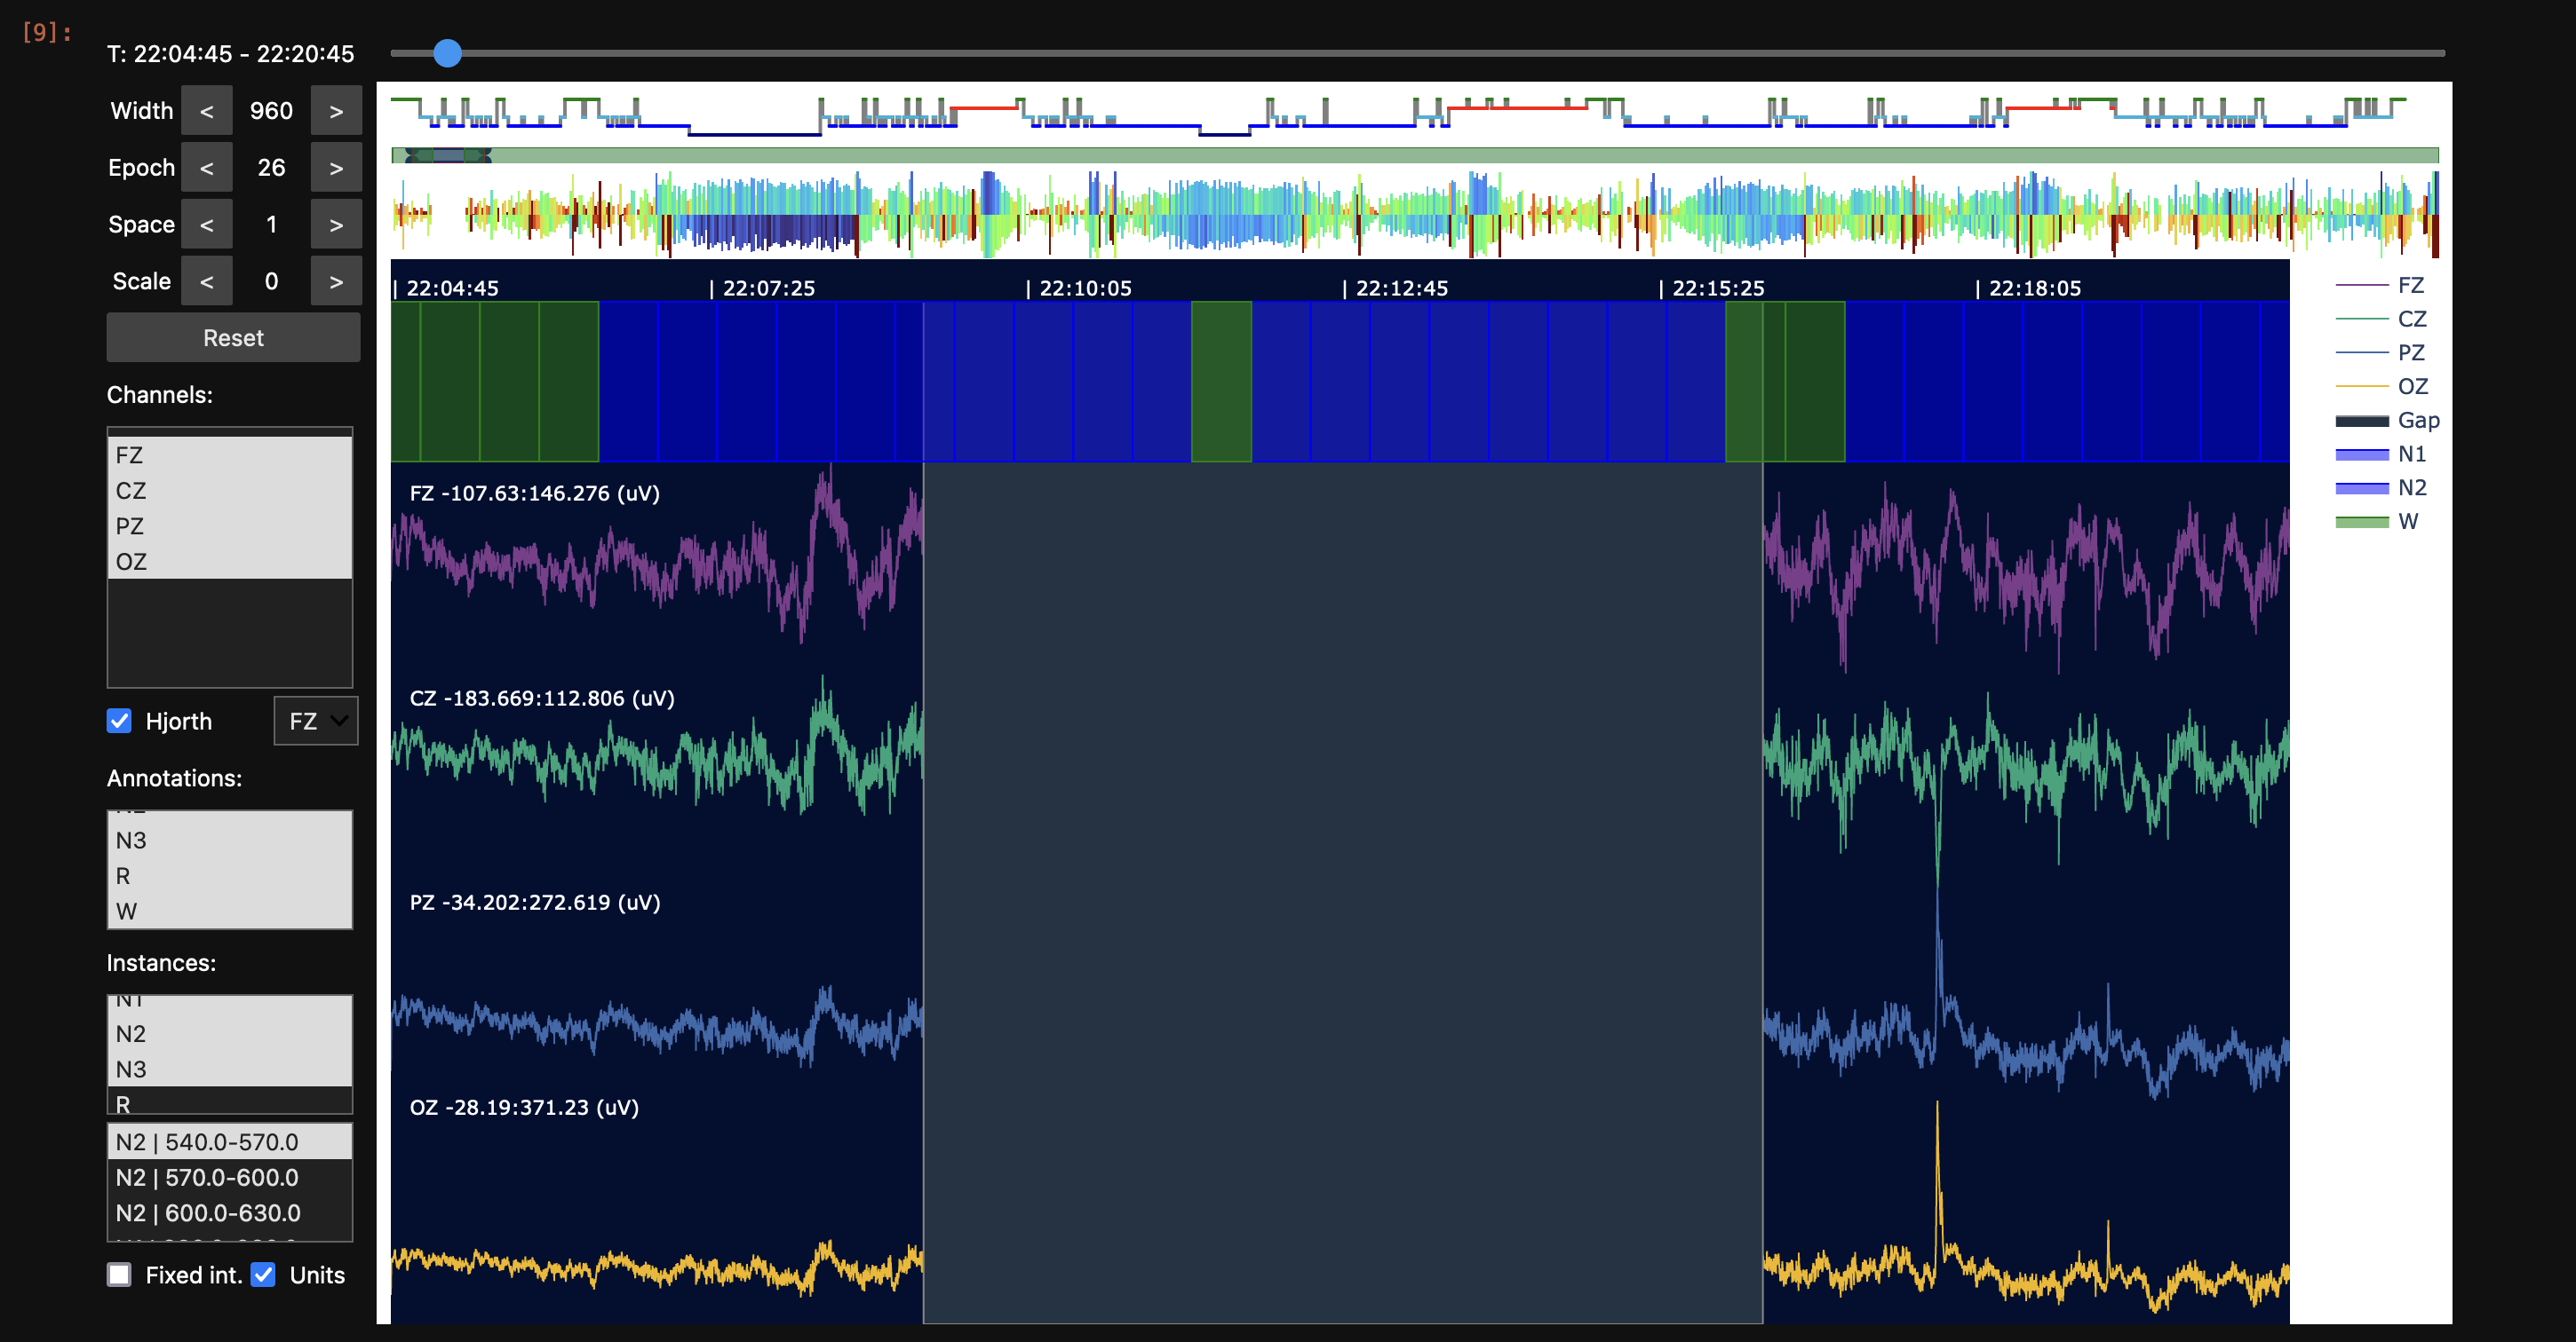This screenshot has height=1342, width=2576.
Task: Decrease Width with the left arrow
Action: click(207, 111)
